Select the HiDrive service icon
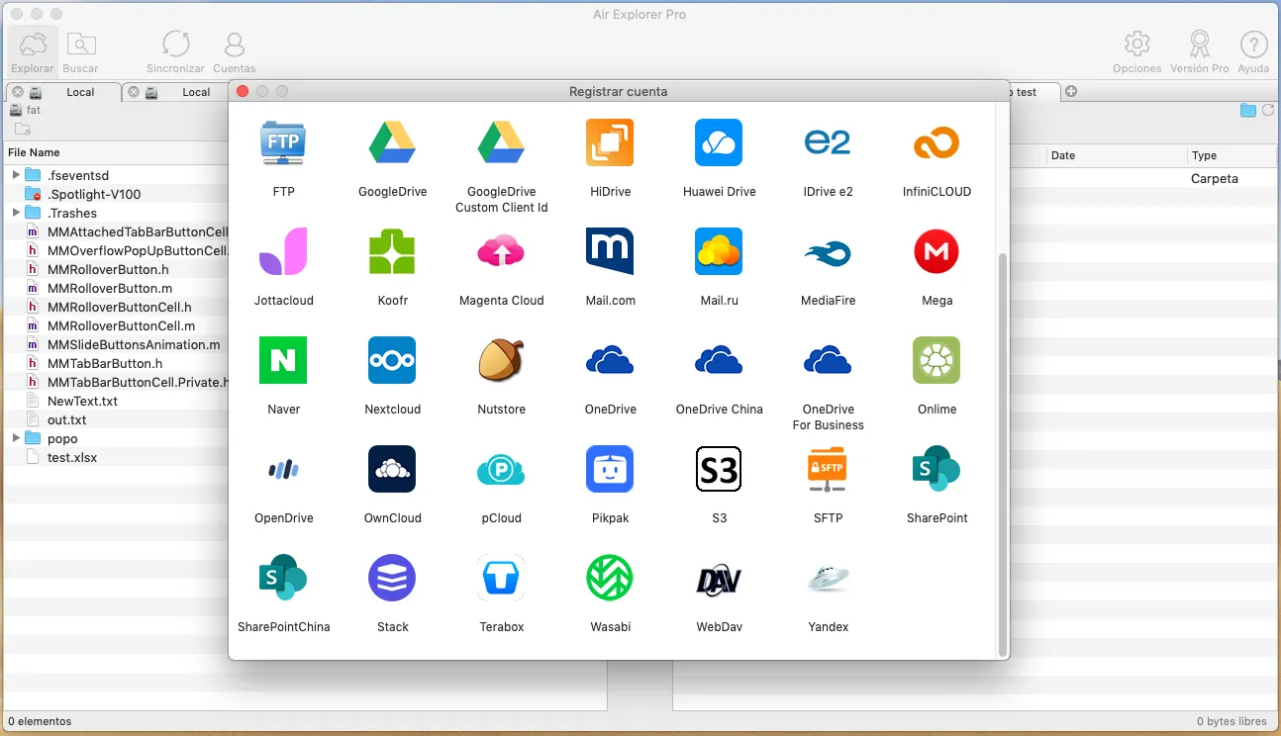Viewport: 1281px width, 736px height. click(x=610, y=142)
